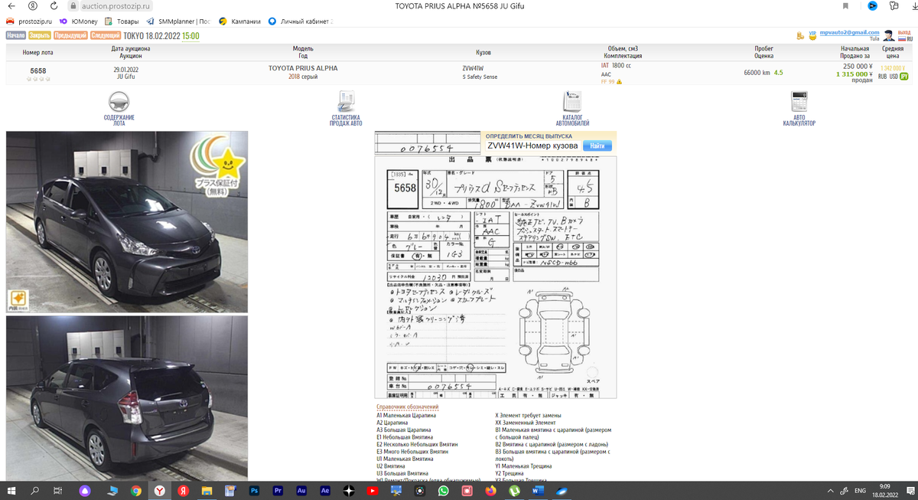
Task: Bookmark this page with bookmark icon
Action: pyautogui.click(x=845, y=5)
